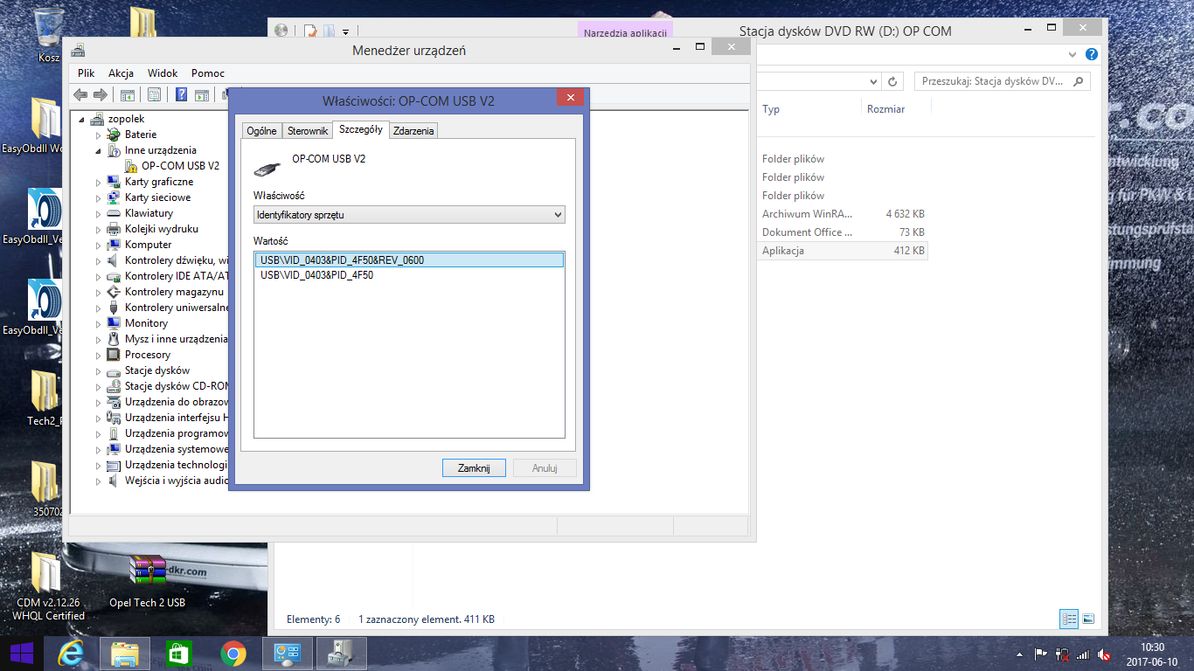Expand the Urządzenia systemowe tree node
Viewport: 1194px width, 671px height.
98,449
